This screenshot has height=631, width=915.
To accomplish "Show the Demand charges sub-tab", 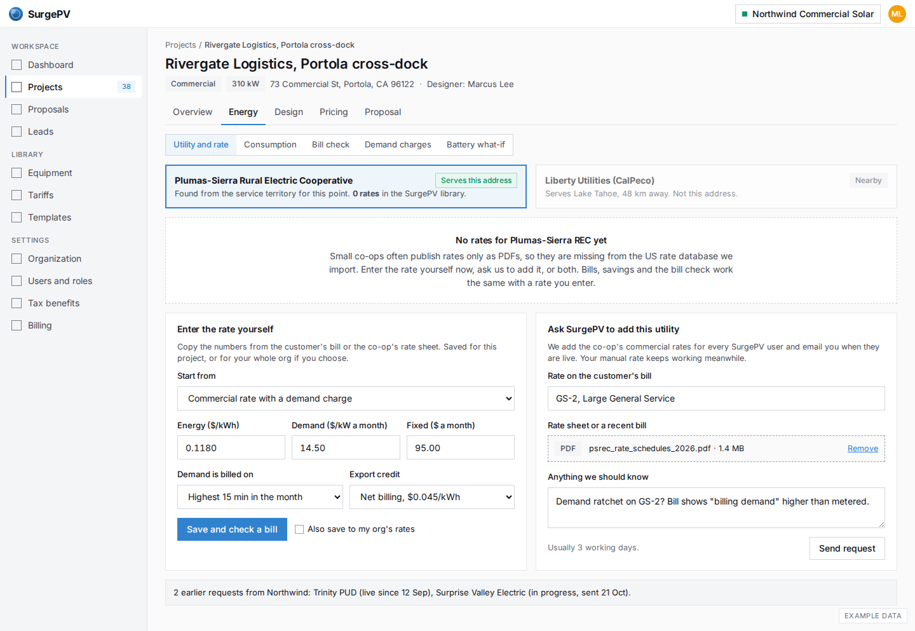I will point(398,145).
